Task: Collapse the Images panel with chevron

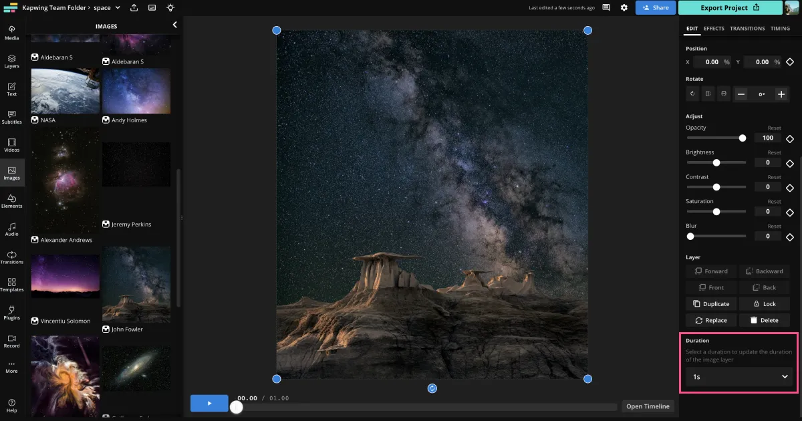Action: click(x=175, y=25)
